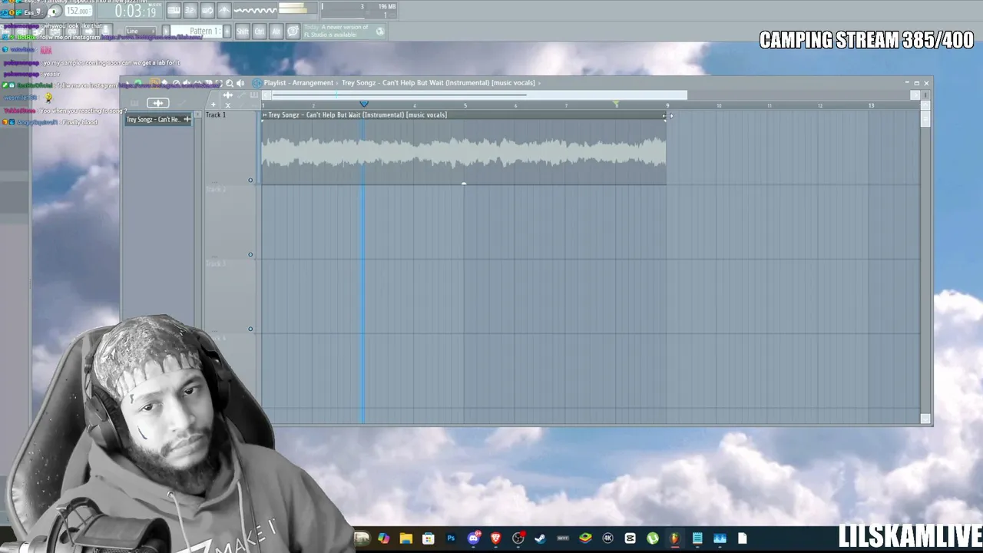Click the tempo field showing 152
The height and width of the screenshot is (553, 983).
point(78,11)
